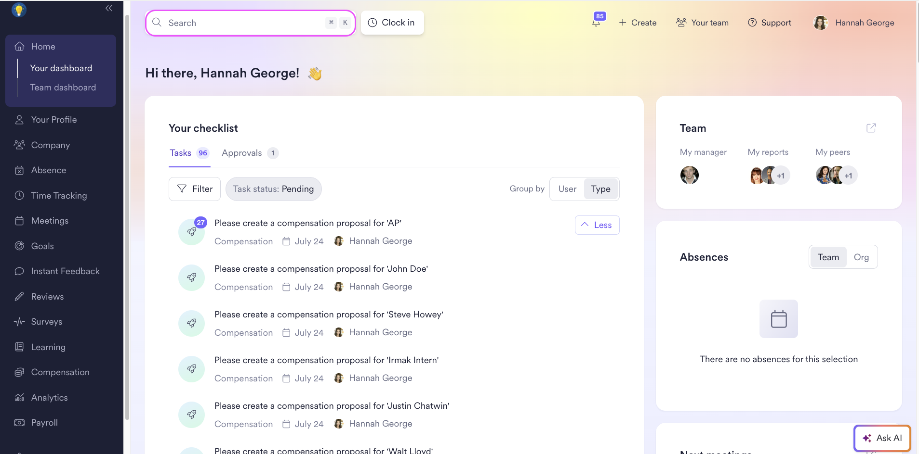Open Task status: Pending filter chip

(x=273, y=189)
